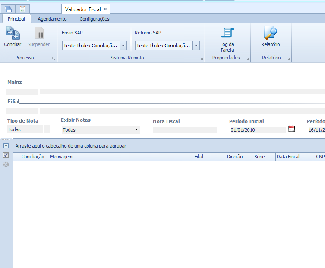Open the Processo group dialog launcher
The image size is (325, 268).
54,58
